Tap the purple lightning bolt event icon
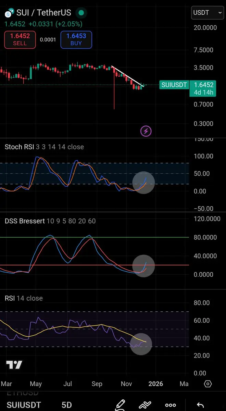 click(146, 131)
